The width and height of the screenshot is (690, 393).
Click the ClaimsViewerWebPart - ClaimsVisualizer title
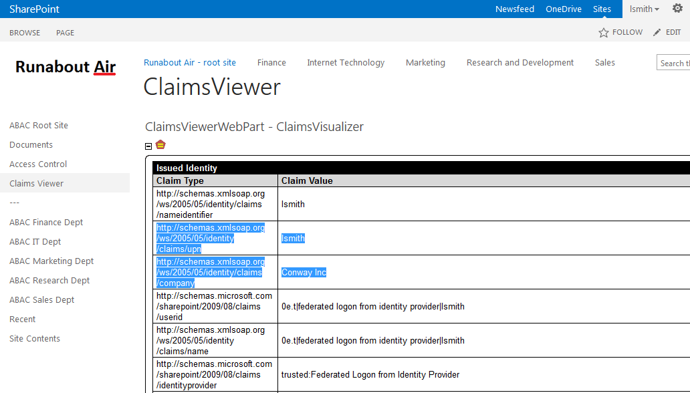254,127
